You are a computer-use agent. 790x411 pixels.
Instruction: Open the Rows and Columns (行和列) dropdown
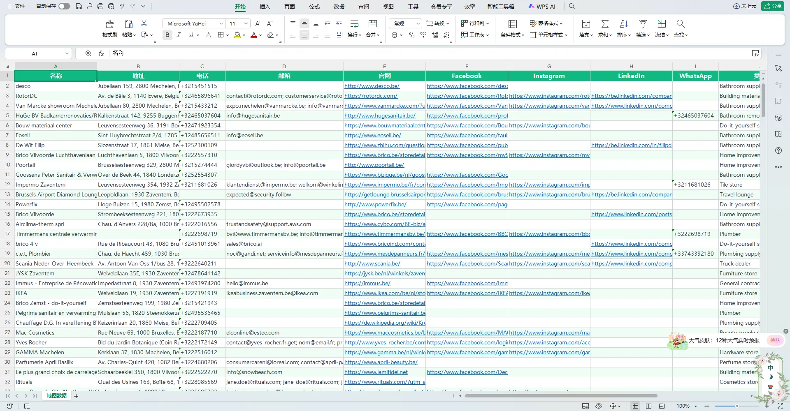pyautogui.click(x=475, y=23)
